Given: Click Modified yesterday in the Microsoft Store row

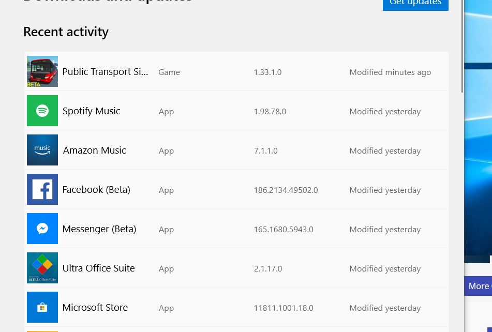Looking at the screenshot, I should (x=385, y=308).
